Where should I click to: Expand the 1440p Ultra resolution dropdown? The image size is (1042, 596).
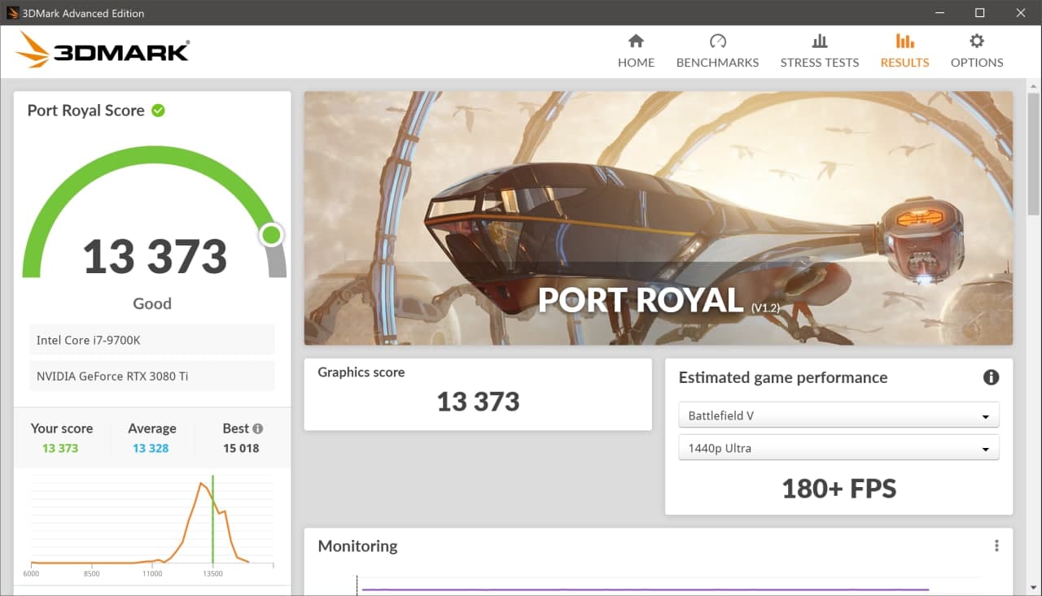tap(838, 448)
